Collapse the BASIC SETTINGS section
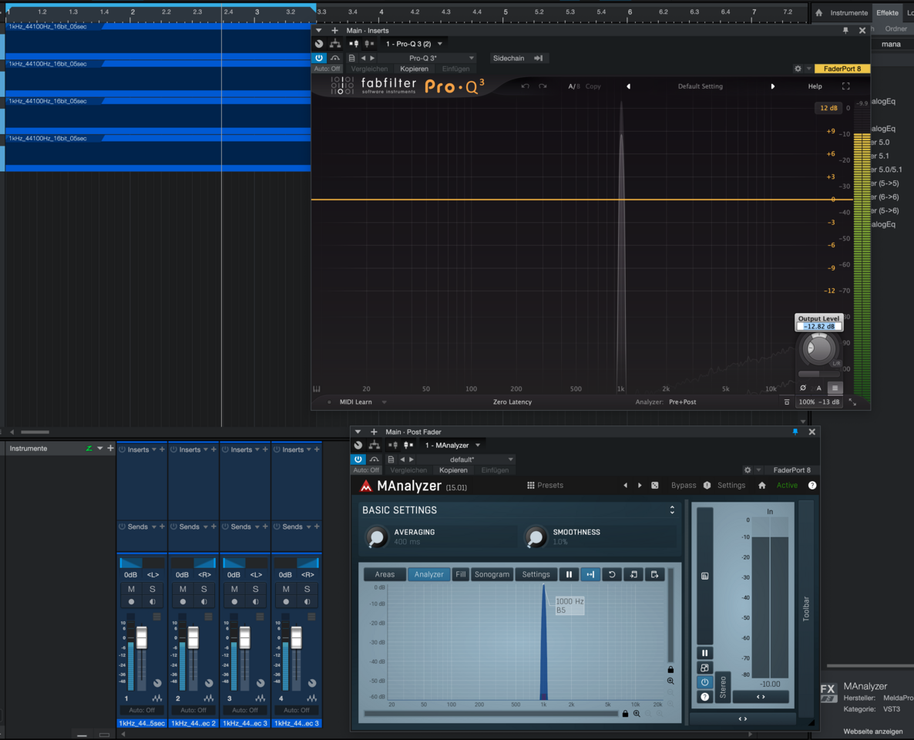Screen dimensions: 914x740 [x=672, y=510]
